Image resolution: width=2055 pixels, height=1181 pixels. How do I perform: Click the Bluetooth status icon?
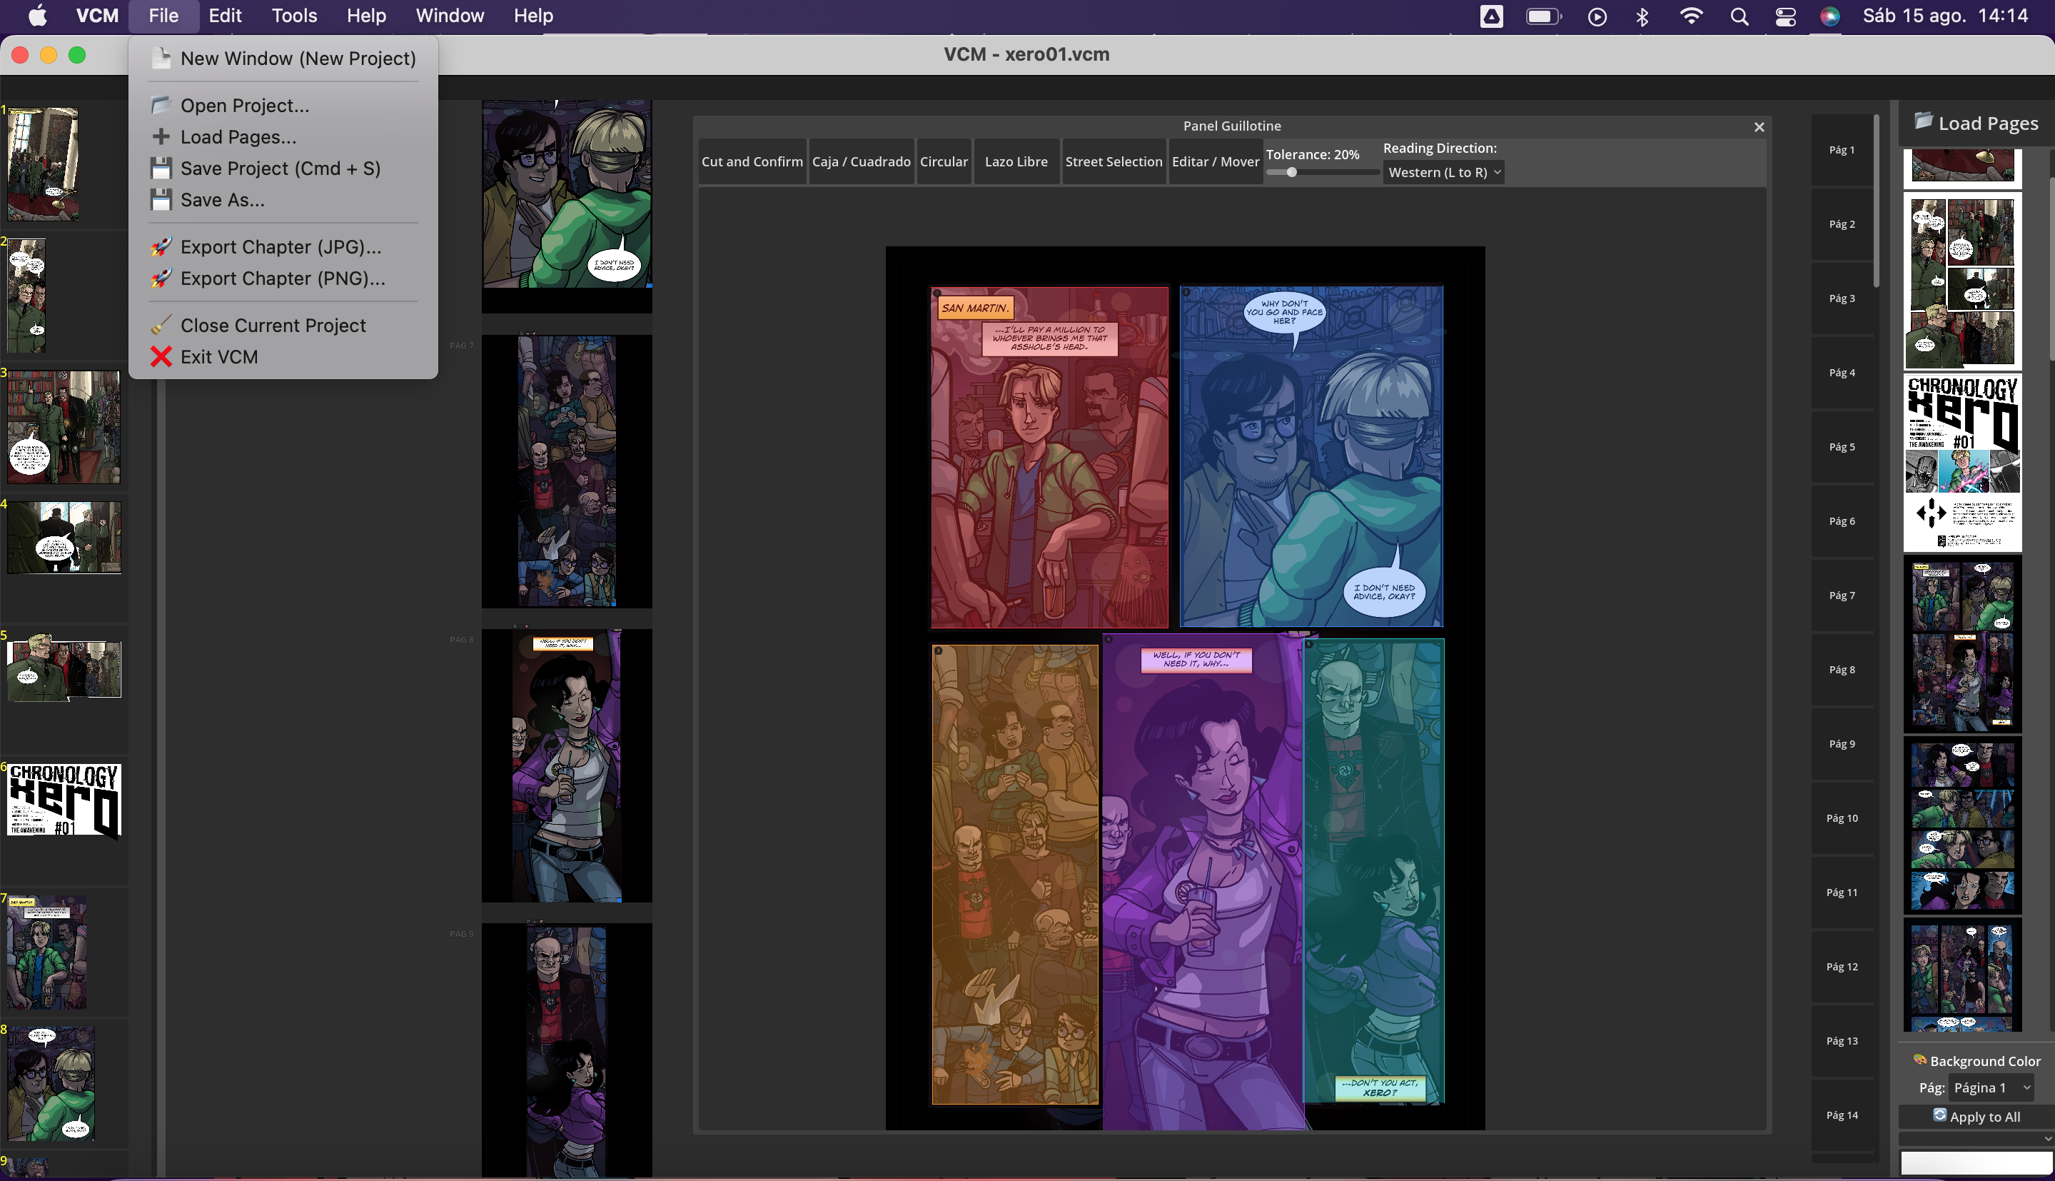pos(1642,16)
